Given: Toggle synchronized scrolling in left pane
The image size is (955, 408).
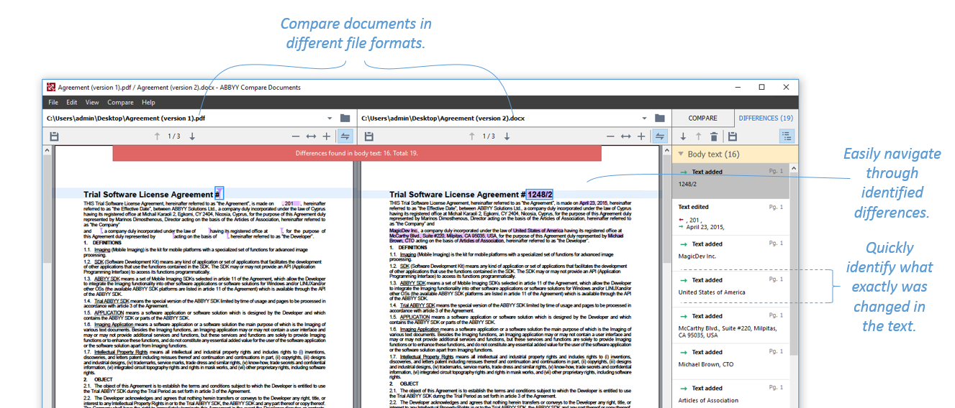Looking at the screenshot, I should [x=345, y=136].
